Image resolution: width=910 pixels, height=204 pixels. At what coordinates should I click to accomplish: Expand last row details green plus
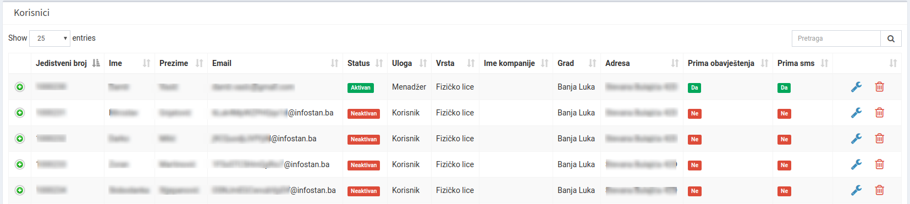click(20, 190)
